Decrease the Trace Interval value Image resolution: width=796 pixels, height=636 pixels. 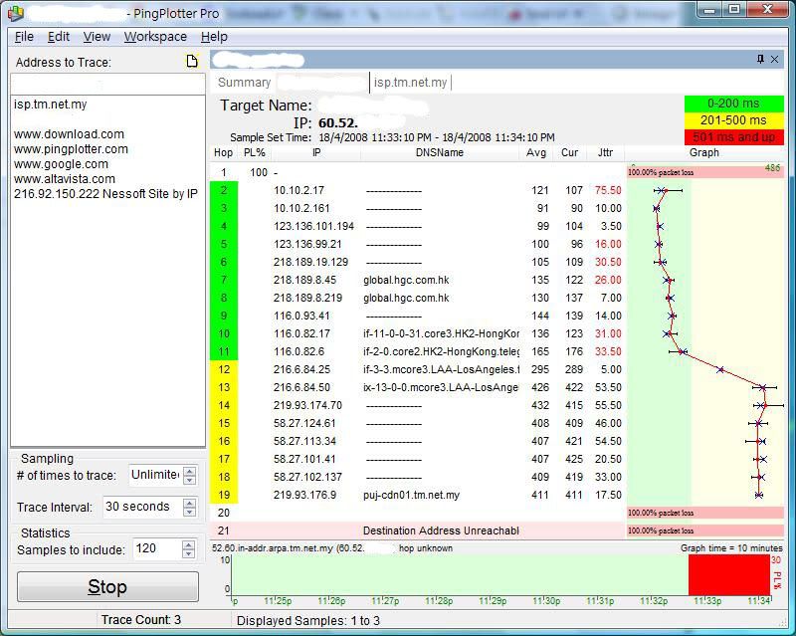coord(189,513)
